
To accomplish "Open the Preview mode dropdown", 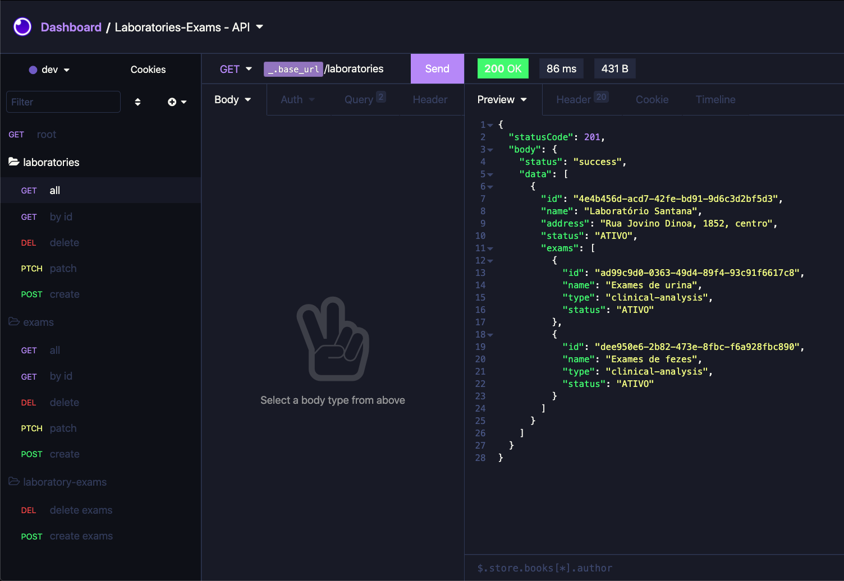I will [x=502, y=99].
